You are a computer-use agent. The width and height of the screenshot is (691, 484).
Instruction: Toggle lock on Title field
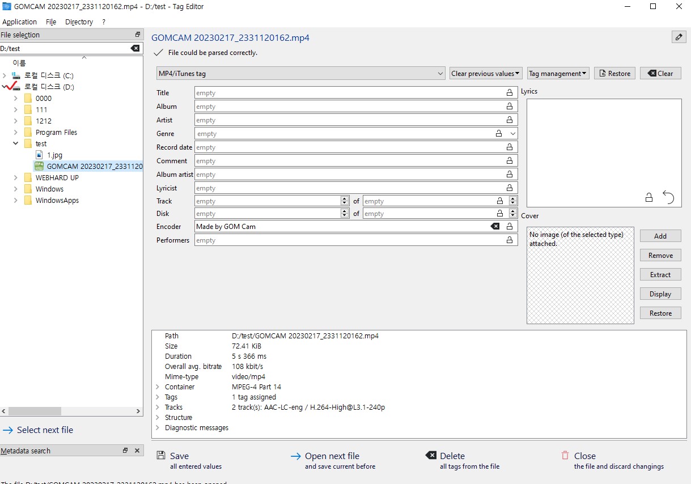pos(510,92)
